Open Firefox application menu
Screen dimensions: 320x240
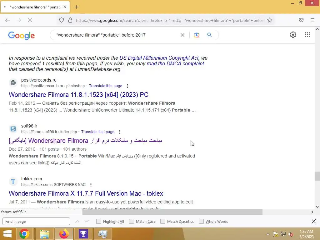(312, 20)
